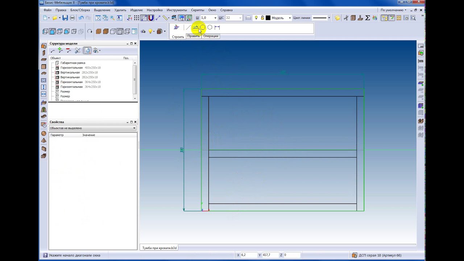Screen dimensions: 464x261
Task: Select the dimension tool icon
Action: [217, 28]
